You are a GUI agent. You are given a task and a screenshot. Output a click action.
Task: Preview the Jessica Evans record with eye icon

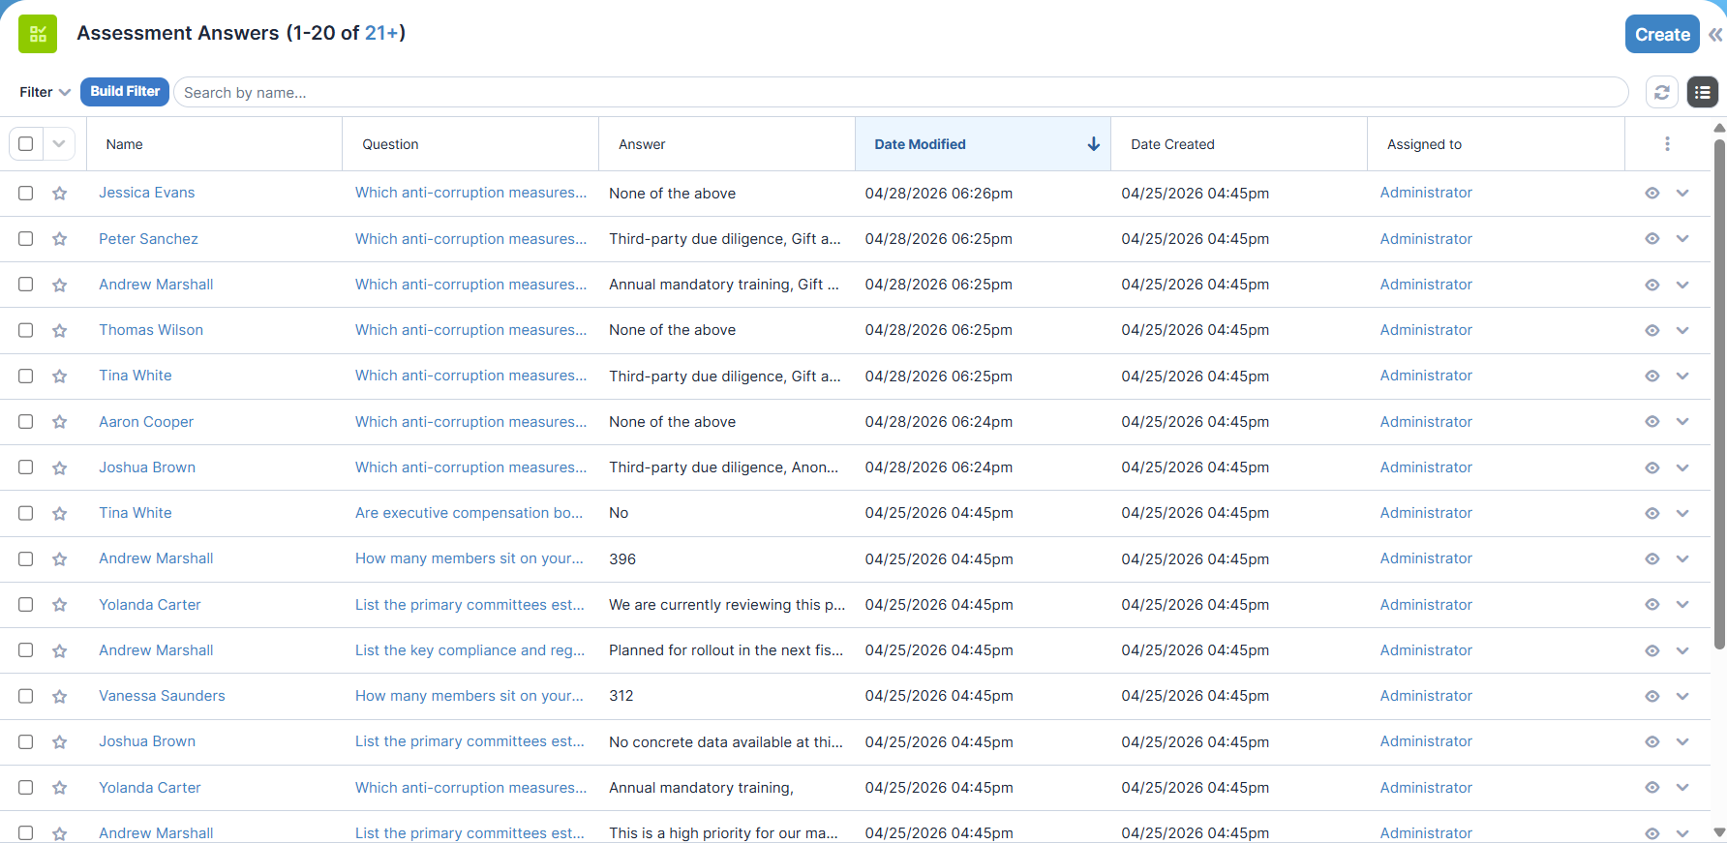(1652, 194)
